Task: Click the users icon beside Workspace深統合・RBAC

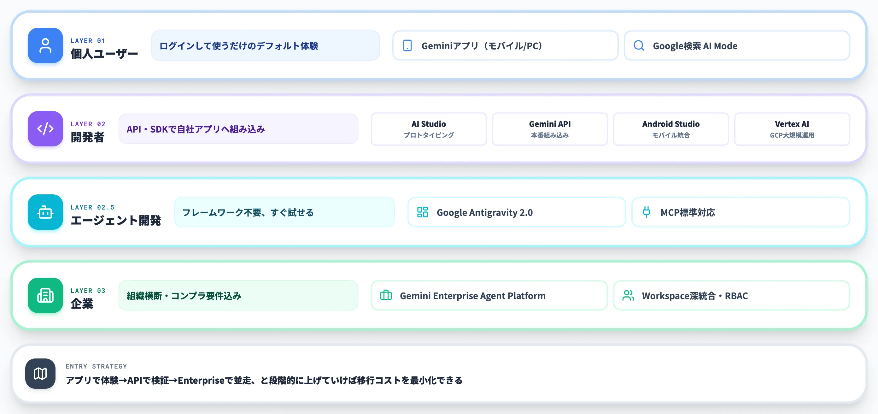Action: tap(628, 295)
